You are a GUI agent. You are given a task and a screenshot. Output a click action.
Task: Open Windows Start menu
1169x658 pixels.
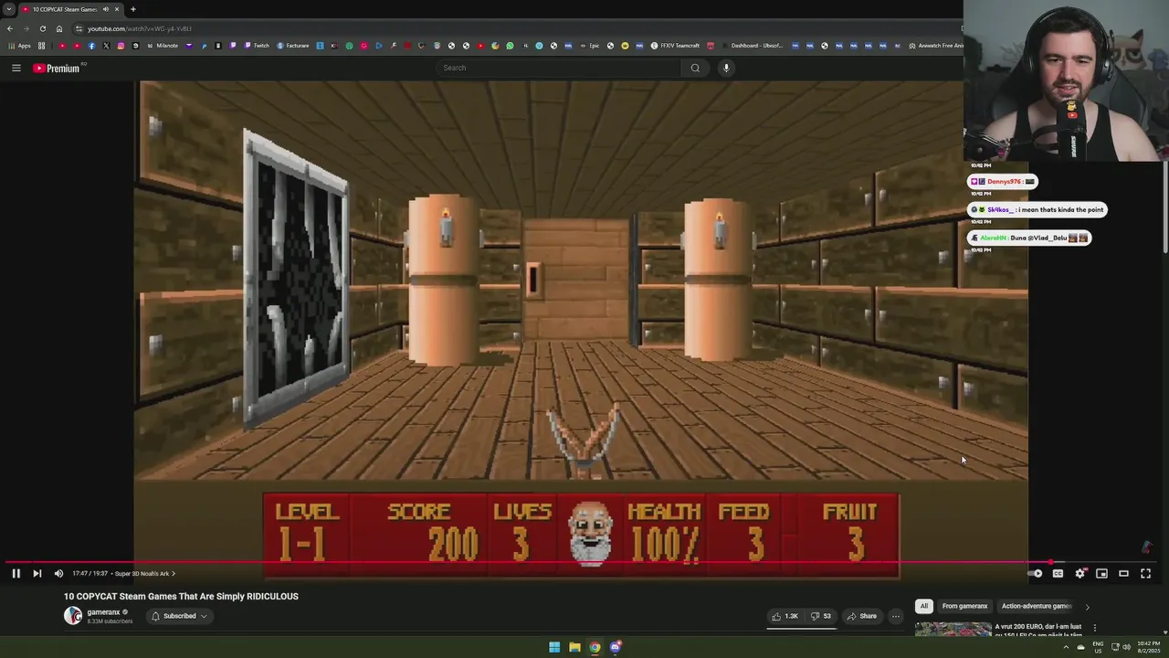coord(554,647)
